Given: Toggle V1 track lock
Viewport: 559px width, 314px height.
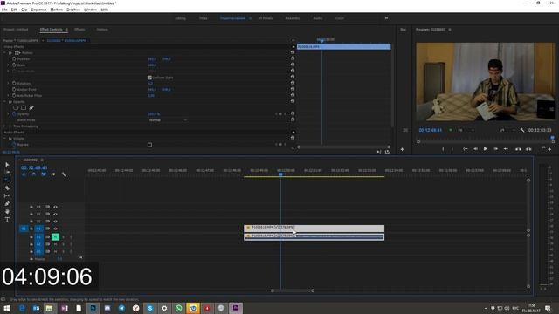Looking at the screenshot, I should click(31, 229).
